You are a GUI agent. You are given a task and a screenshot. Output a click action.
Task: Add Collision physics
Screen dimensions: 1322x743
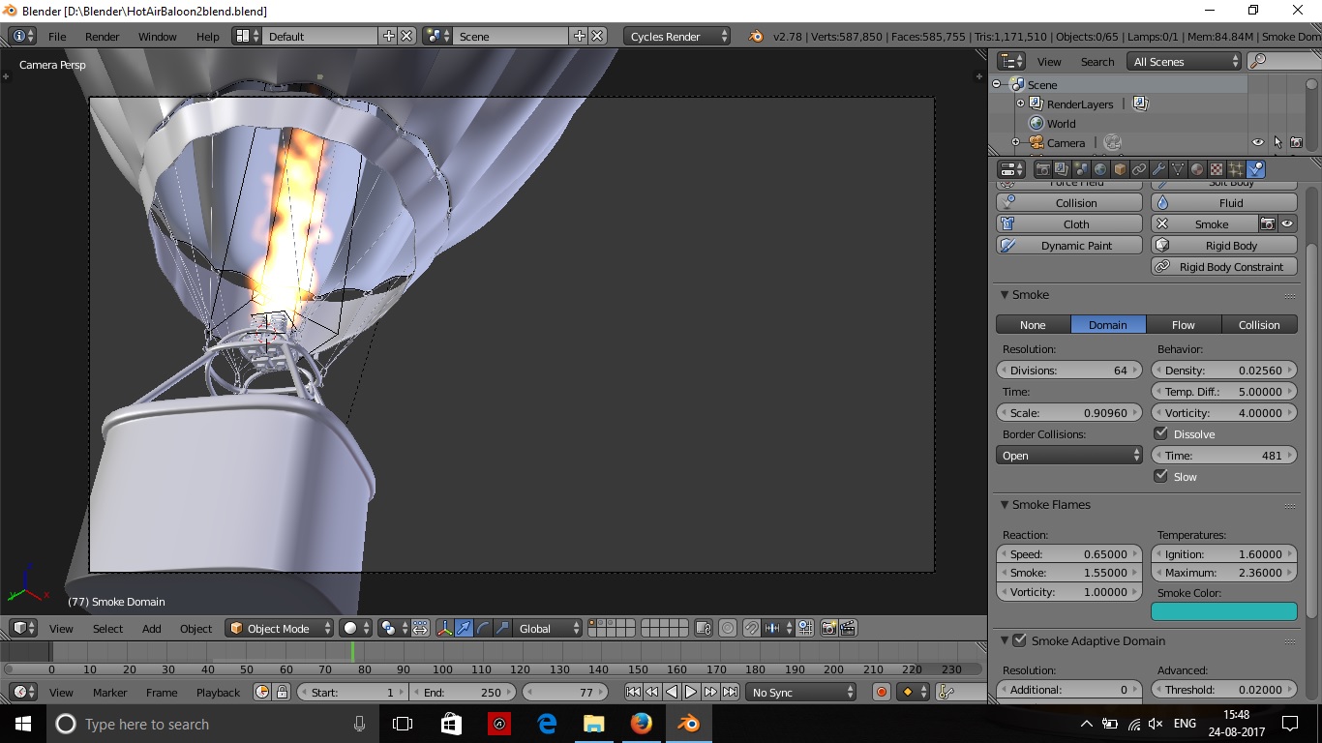1069,202
